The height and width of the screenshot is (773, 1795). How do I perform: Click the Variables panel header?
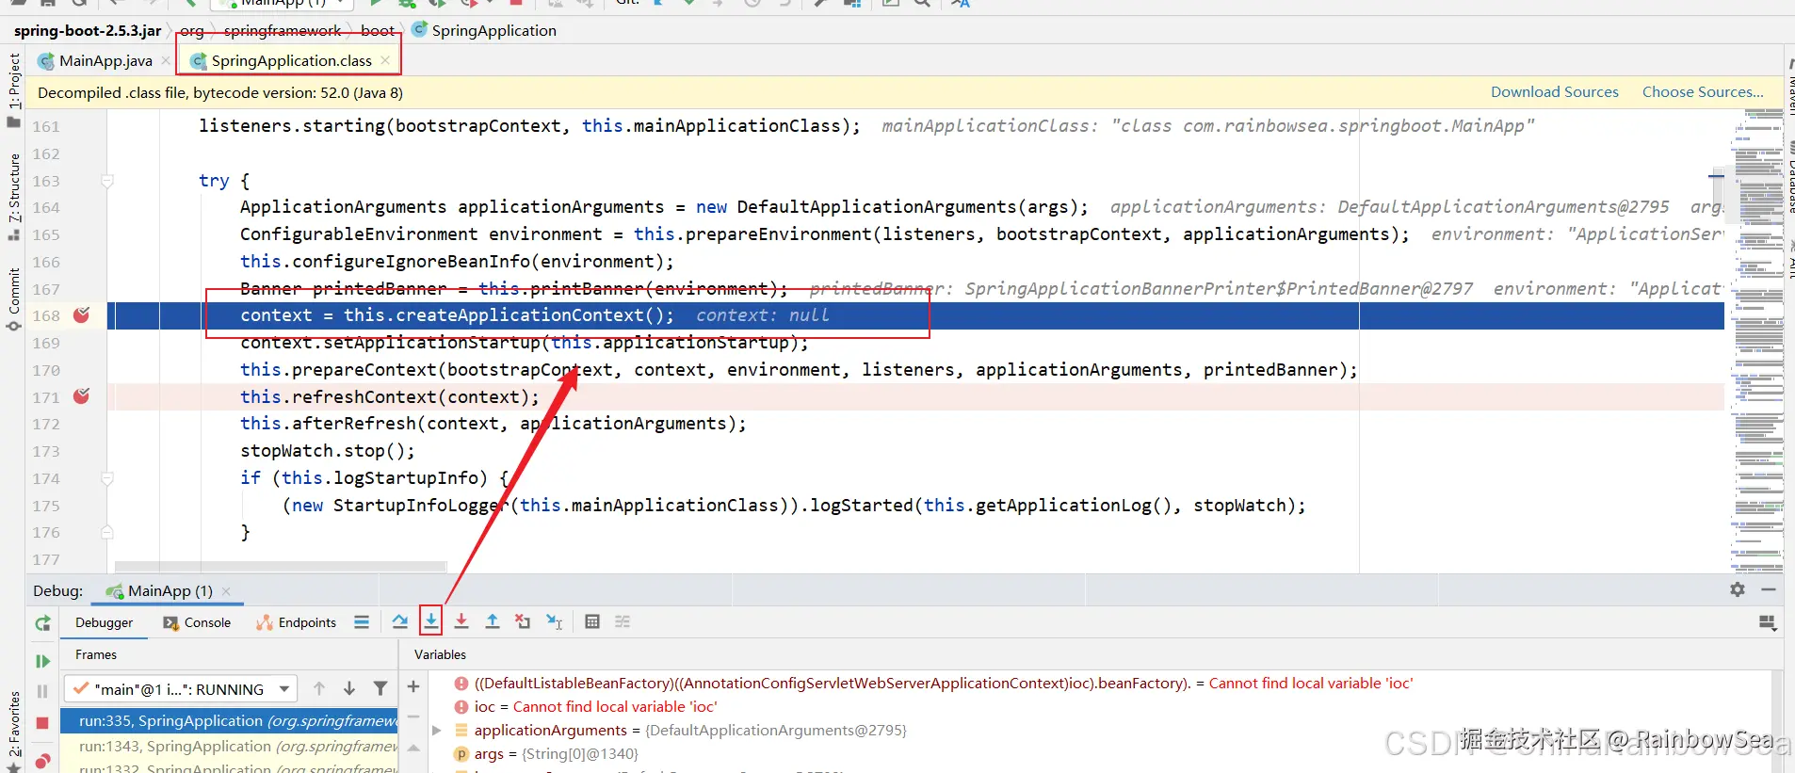pyautogui.click(x=440, y=654)
